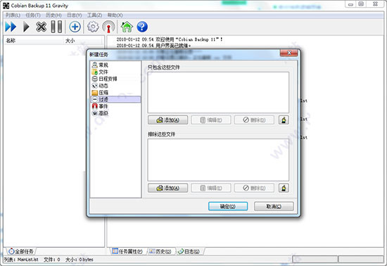The image size is (387, 266).
Task: Click the blue plus New task icon
Action: click(75, 27)
